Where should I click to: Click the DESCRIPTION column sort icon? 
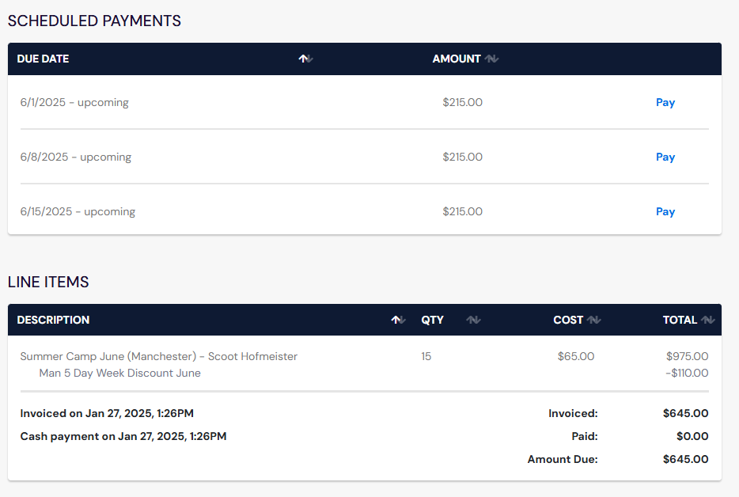tap(396, 319)
